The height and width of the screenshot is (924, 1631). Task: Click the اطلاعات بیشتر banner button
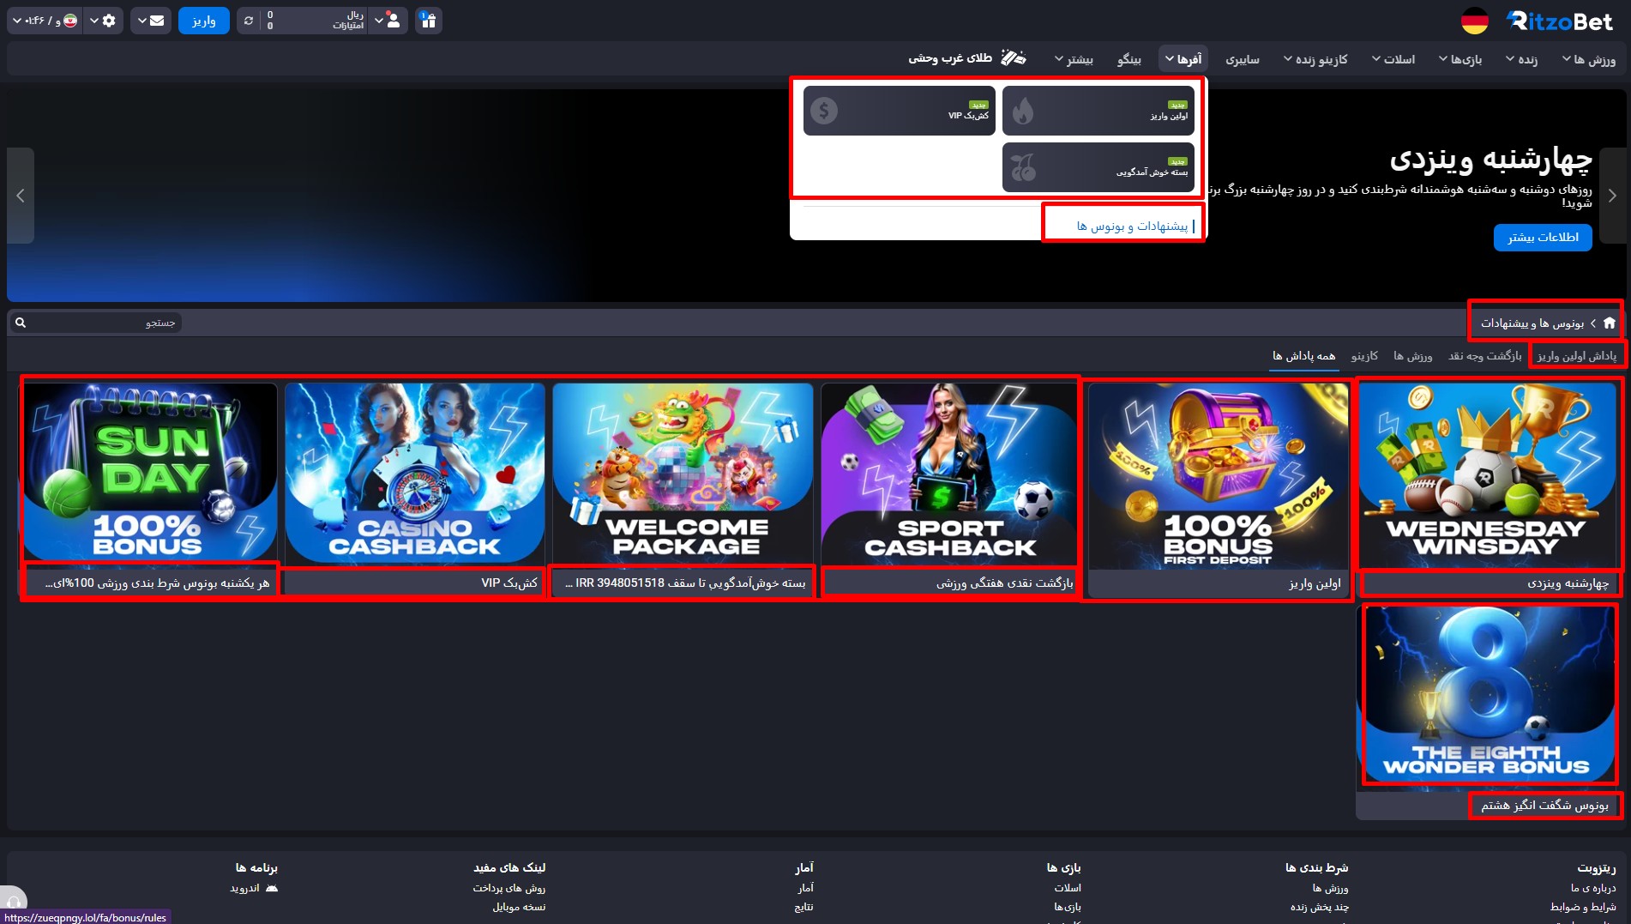tap(1543, 238)
